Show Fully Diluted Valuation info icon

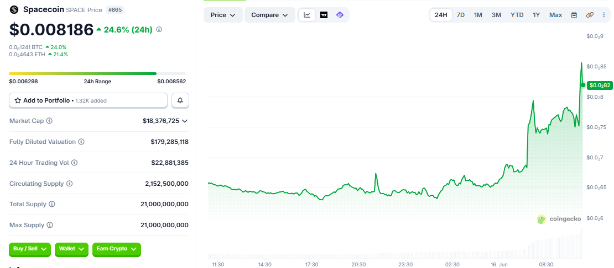coord(81,142)
